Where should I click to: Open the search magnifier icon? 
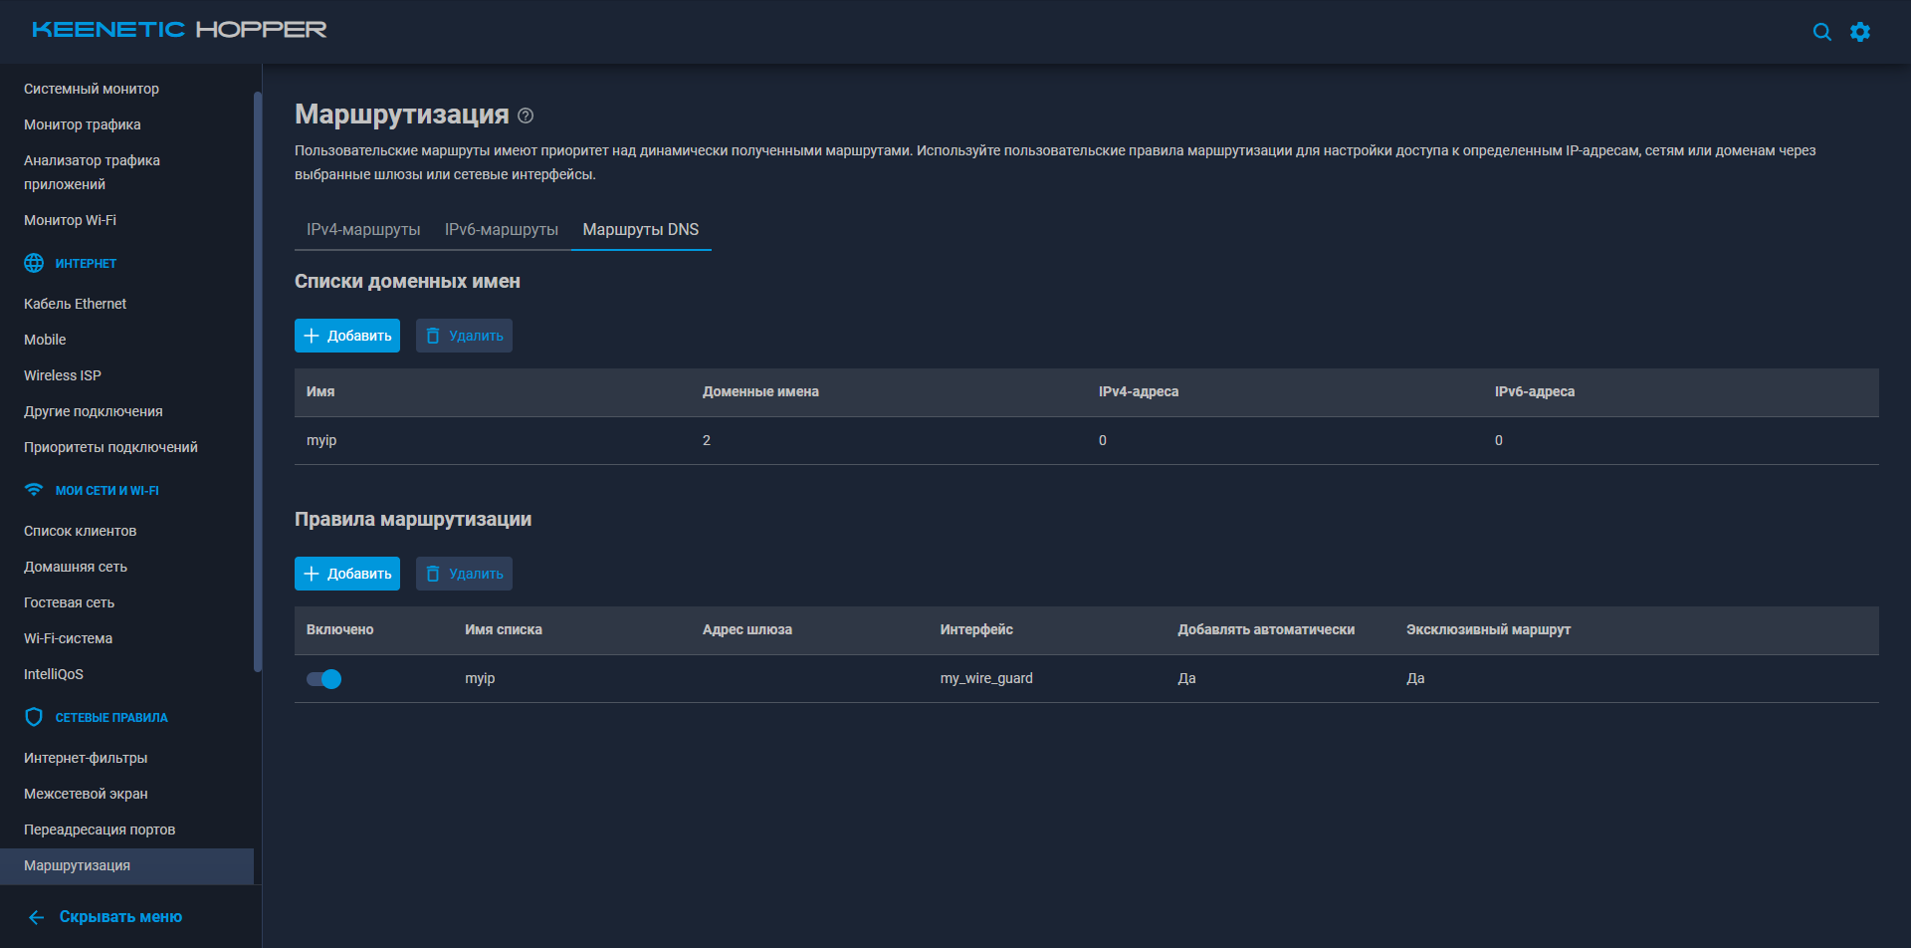tap(1821, 32)
